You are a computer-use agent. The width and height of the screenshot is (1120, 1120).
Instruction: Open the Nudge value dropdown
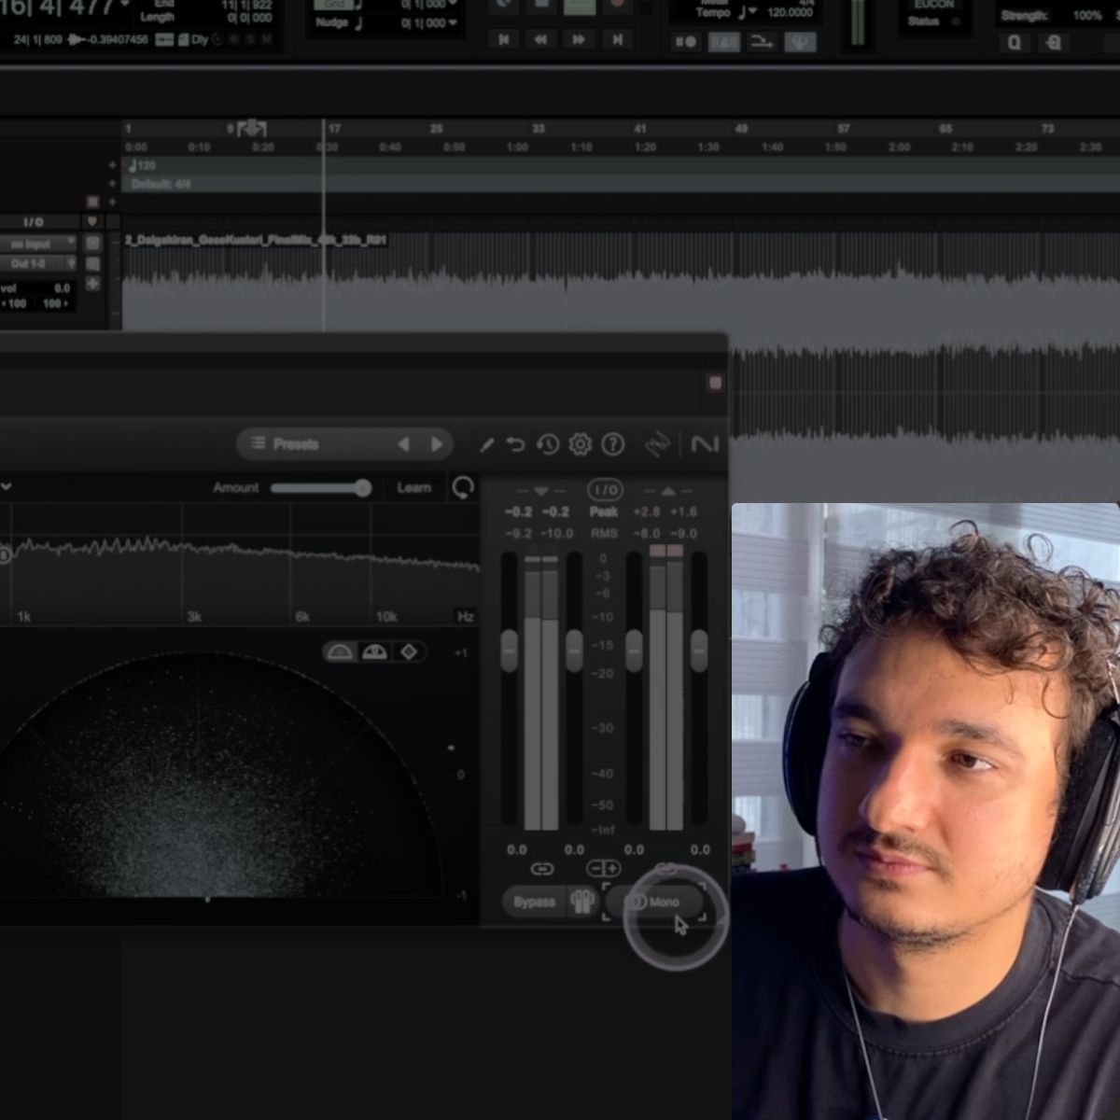[x=453, y=23]
